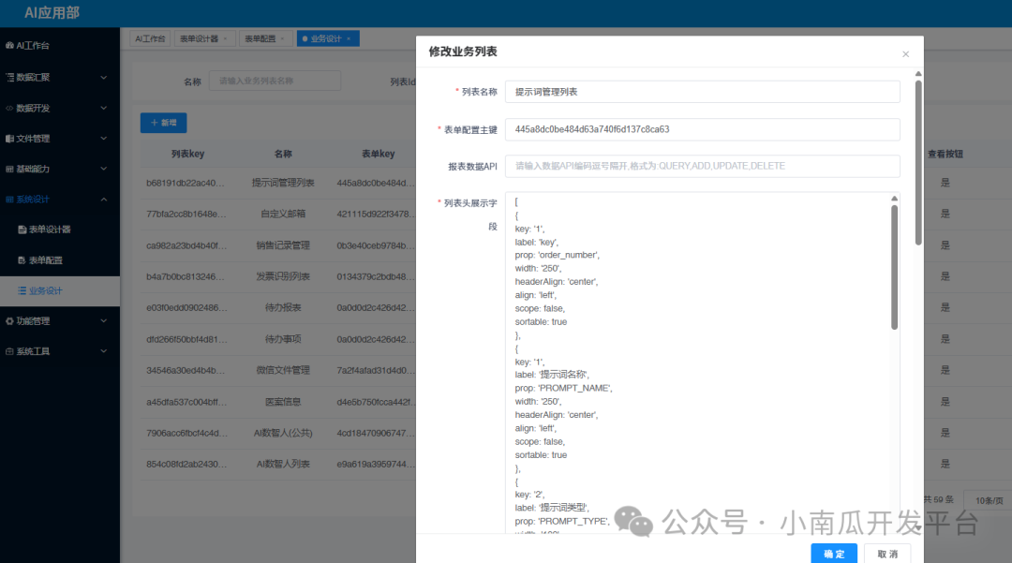The width and height of the screenshot is (1012, 563).
Task: Switch to the 表单配置 tab
Action: [x=260, y=38]
